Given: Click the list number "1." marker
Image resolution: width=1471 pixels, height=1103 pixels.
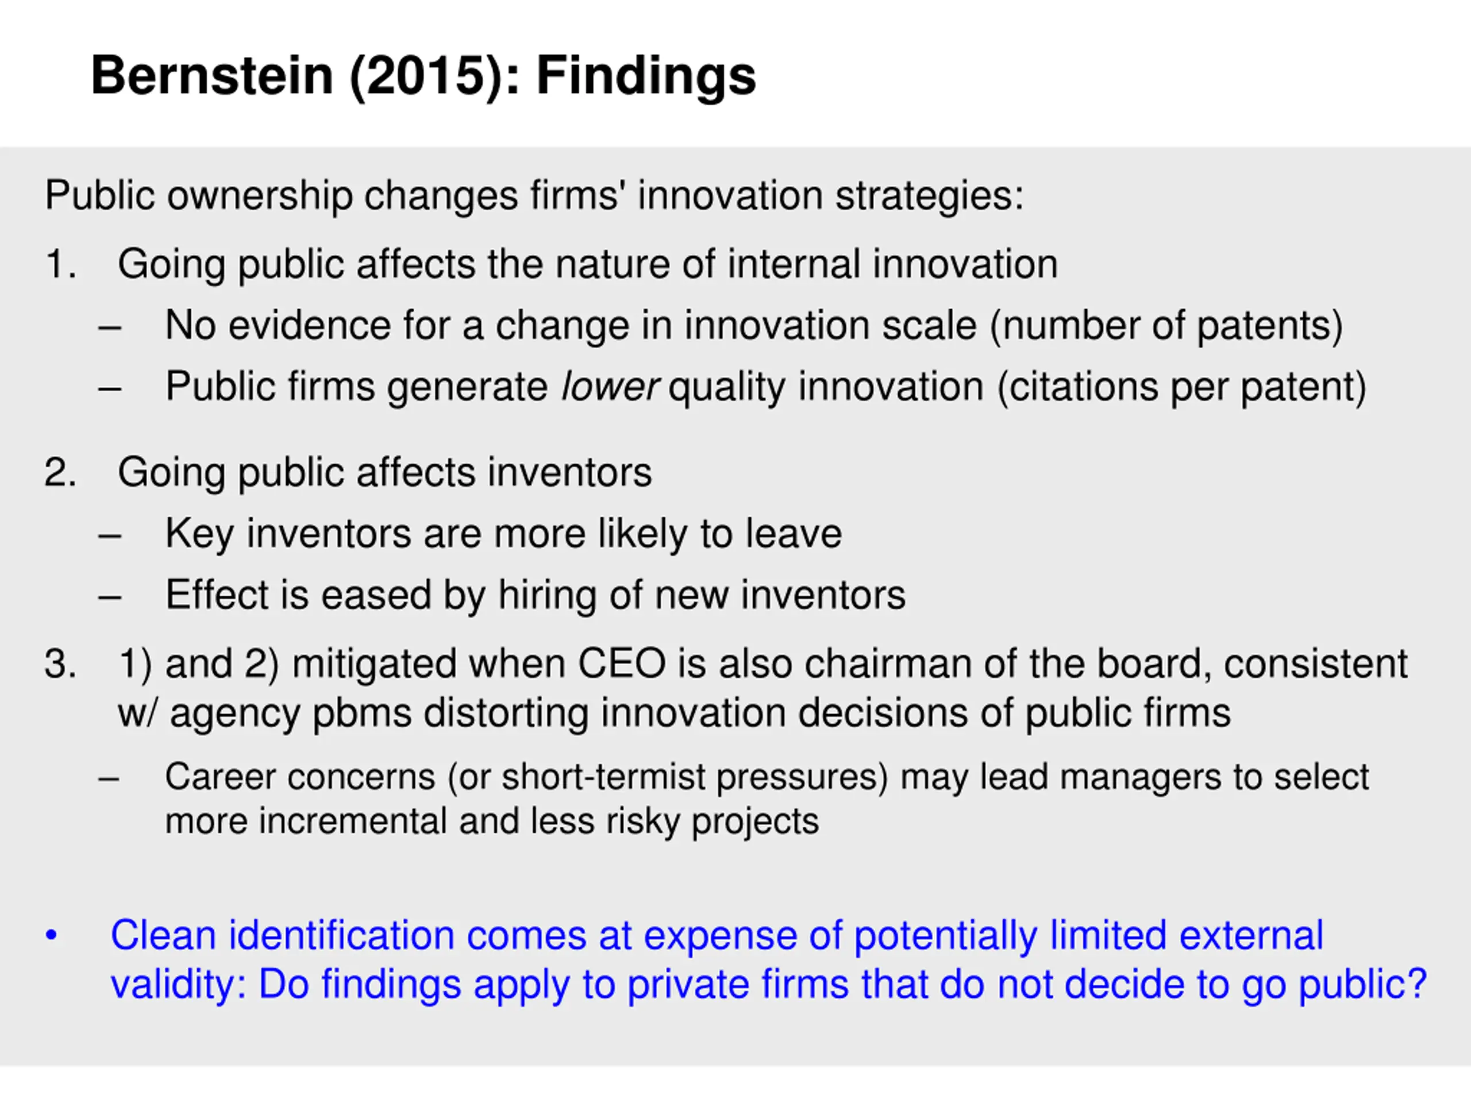Looking at the screenshot, I should click(x=60, y=264).
